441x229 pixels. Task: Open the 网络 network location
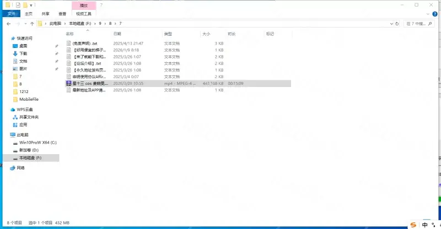coord(20,167)
